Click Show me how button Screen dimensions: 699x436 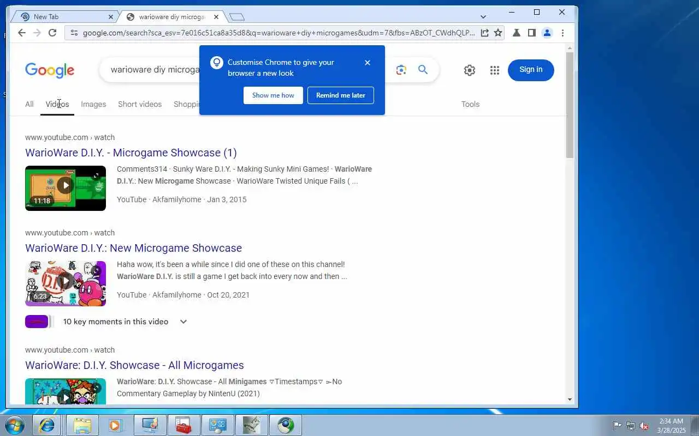coord(273,95)
